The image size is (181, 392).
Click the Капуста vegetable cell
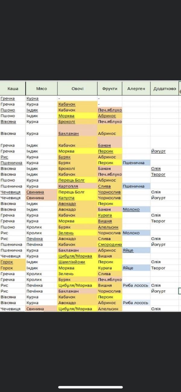pos(78,198)
